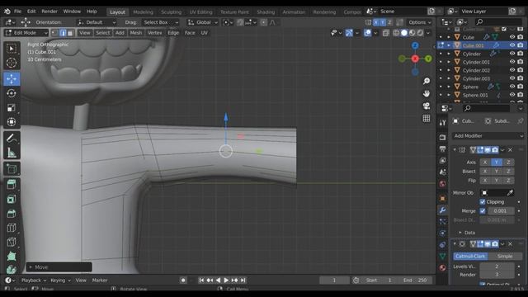
Task: Switch perspective/orthographic with grid icon
Action: pyautogui.click(x=427, y=119)
